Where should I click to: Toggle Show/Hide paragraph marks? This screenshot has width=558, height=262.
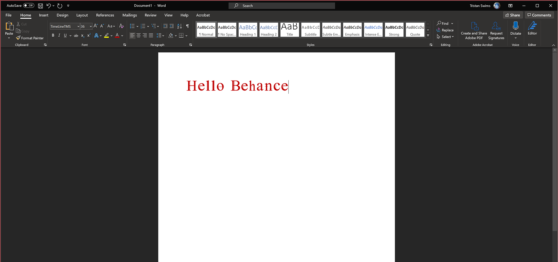tap(187, 26)
